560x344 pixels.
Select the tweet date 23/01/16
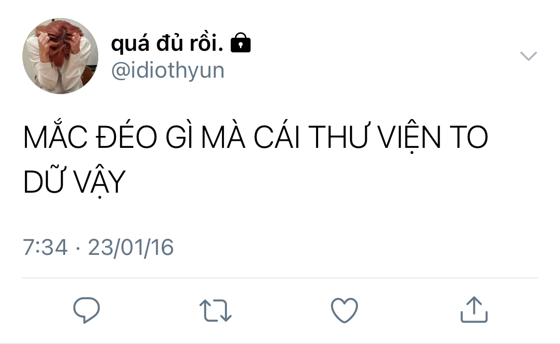[131, 247]
